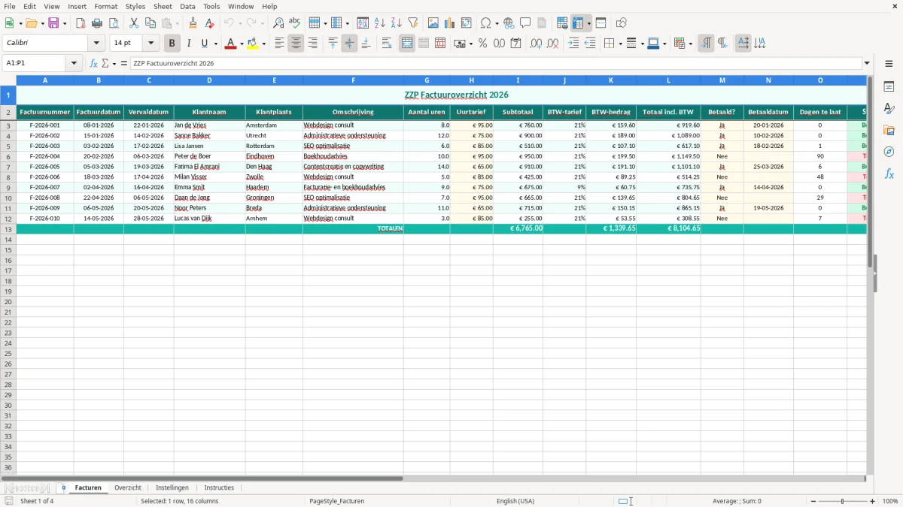Open the Styles menu
Viewport: 903px width, 507px height.
tap(135, 6)
